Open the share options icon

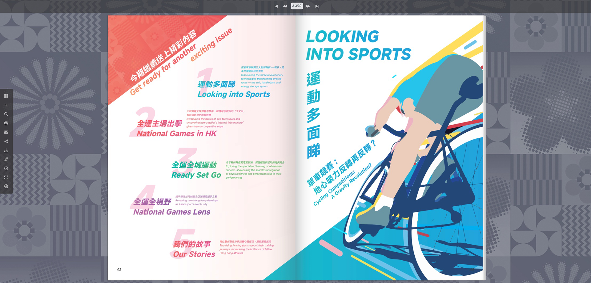coord(6,141)
